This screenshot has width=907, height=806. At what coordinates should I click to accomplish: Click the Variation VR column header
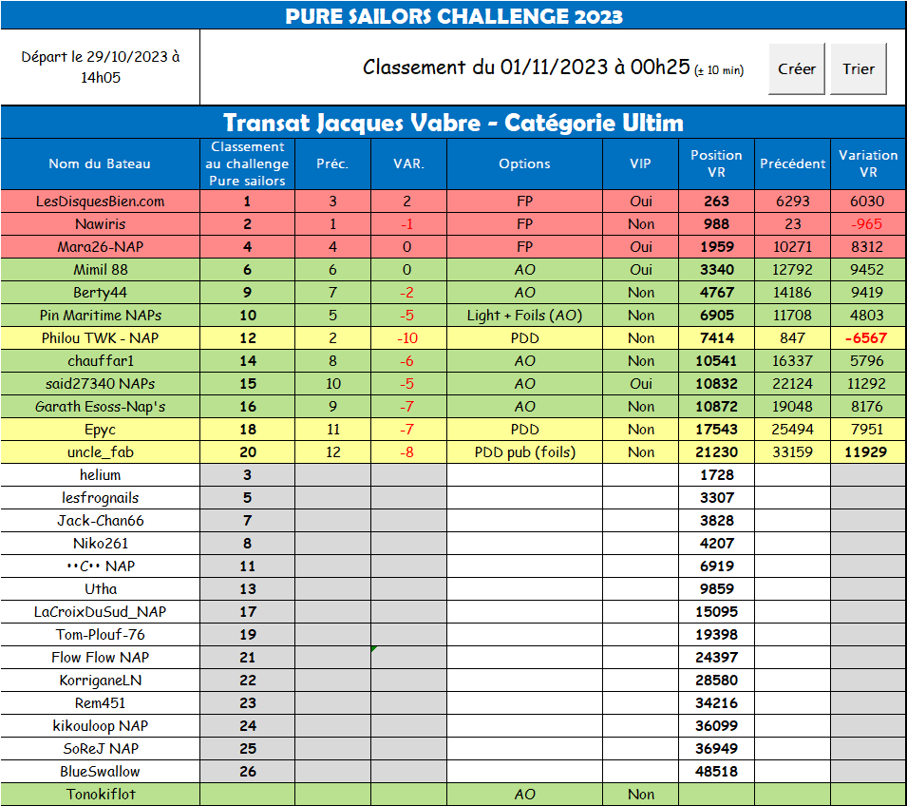pos(868,163)
